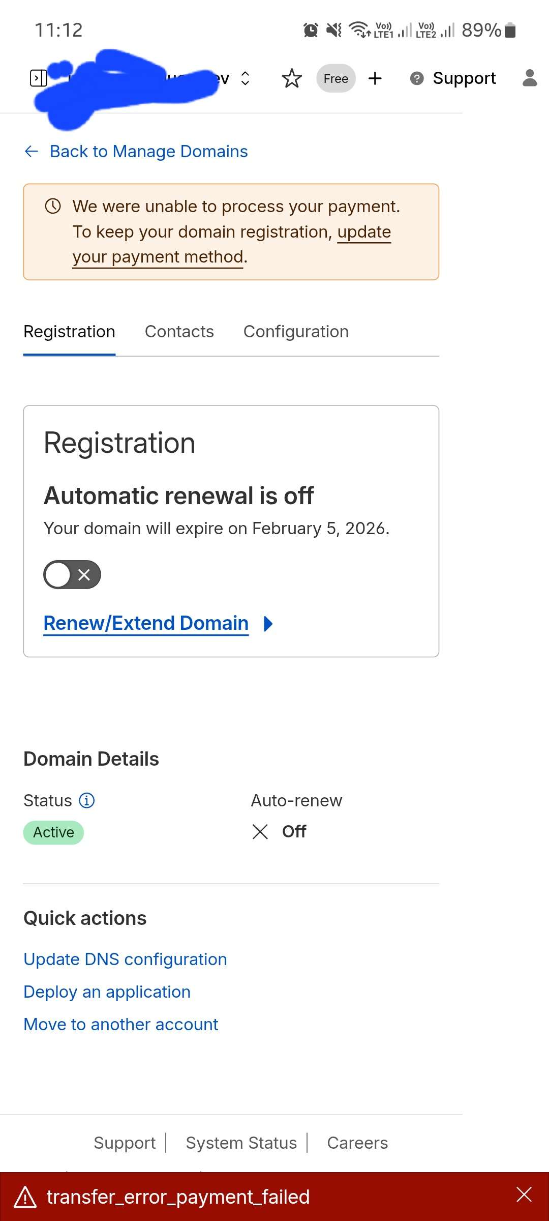Image resolution: width=549 pixels, height=1221 pixels.
Task: Open the user account profile icon
Action: click(530, 78)
